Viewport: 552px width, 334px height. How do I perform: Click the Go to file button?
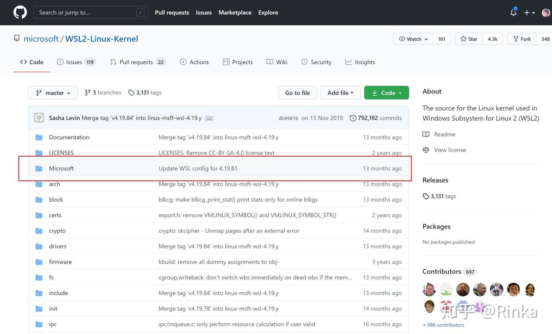click(297, 93)
